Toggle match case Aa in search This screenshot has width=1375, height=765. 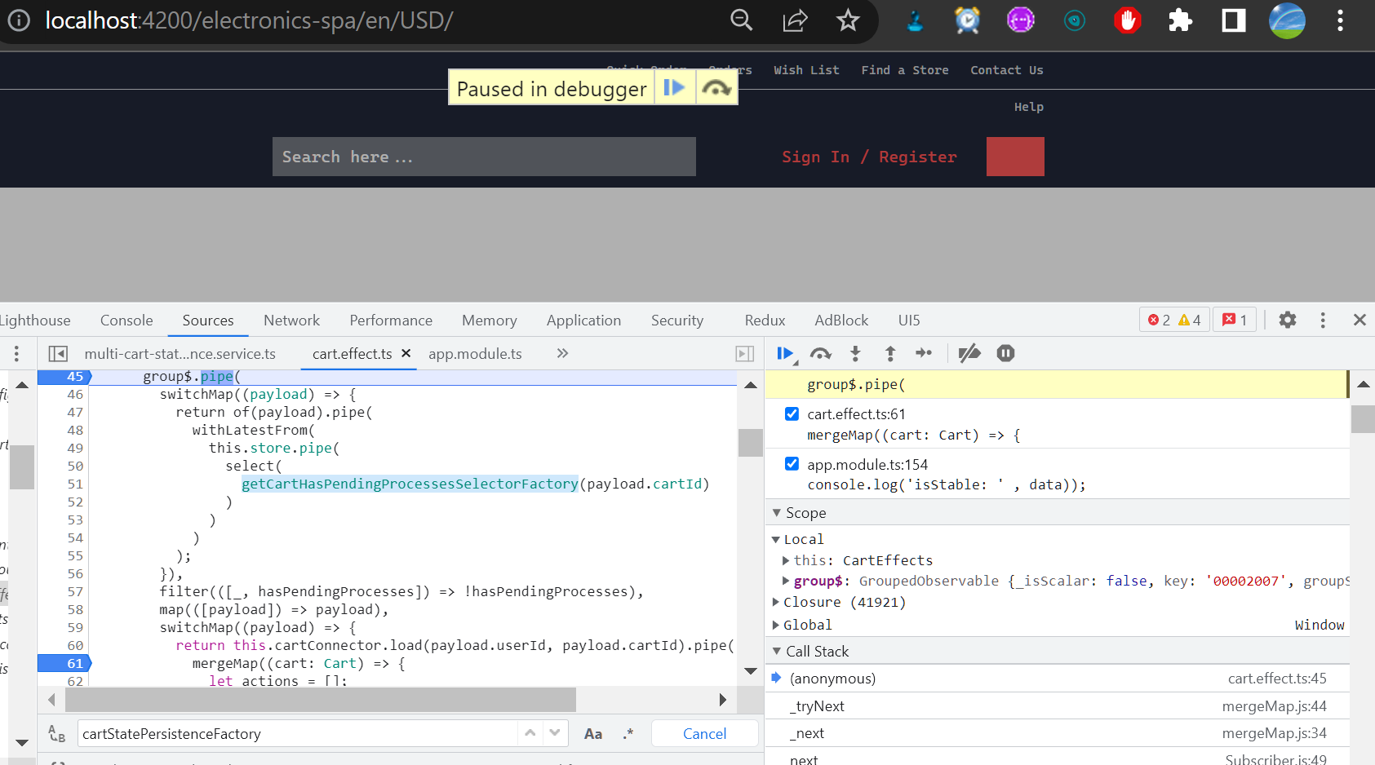pyautogui.click(x=593, y=734)
